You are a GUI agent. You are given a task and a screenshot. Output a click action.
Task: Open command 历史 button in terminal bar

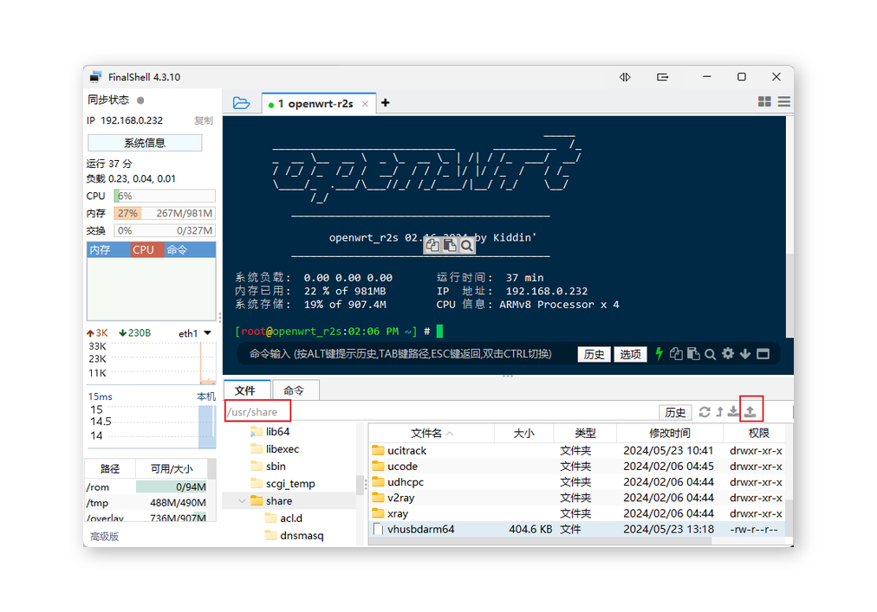[594, 354]
